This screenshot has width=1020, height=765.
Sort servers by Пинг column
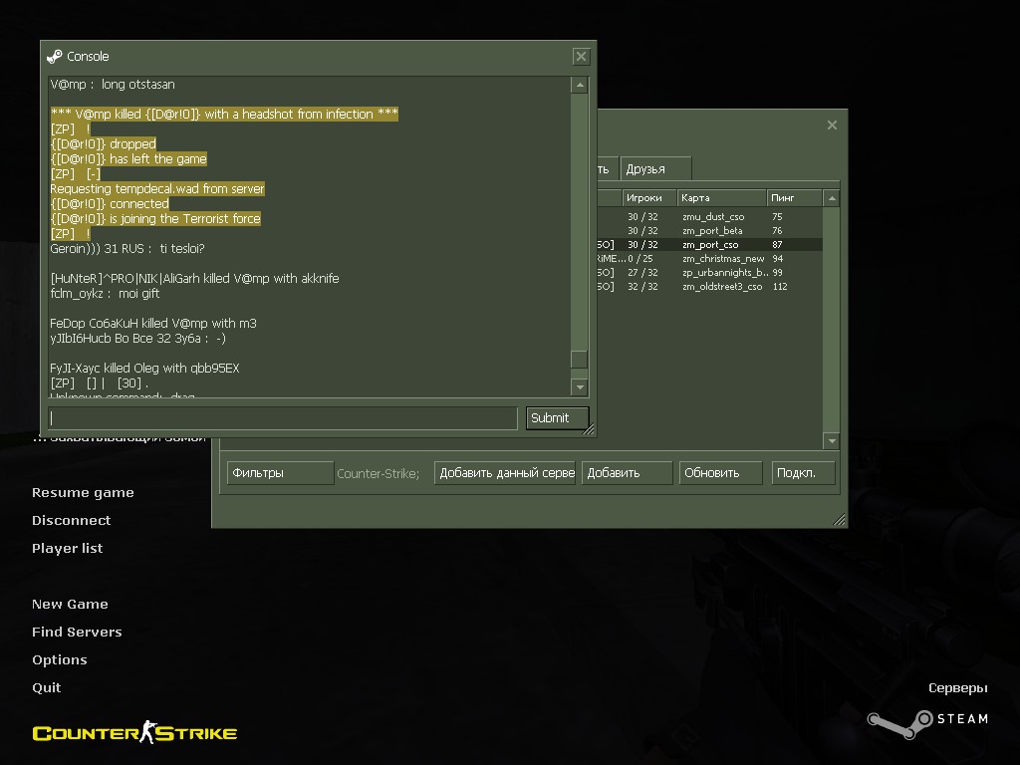(794, 197)
